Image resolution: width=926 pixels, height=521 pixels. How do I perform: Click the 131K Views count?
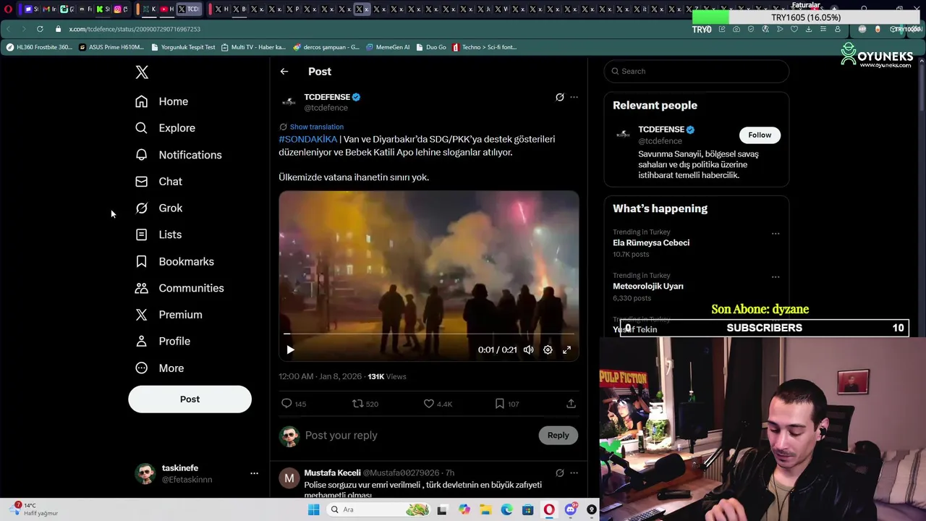386,376
